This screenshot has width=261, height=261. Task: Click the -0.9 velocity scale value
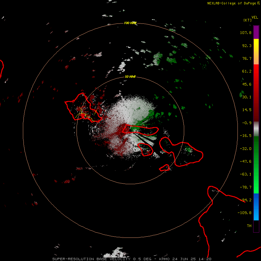[247, 123]
